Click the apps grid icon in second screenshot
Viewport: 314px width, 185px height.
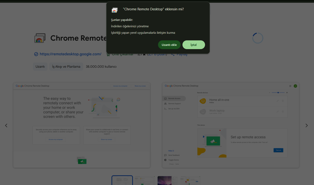click(290, 86)
